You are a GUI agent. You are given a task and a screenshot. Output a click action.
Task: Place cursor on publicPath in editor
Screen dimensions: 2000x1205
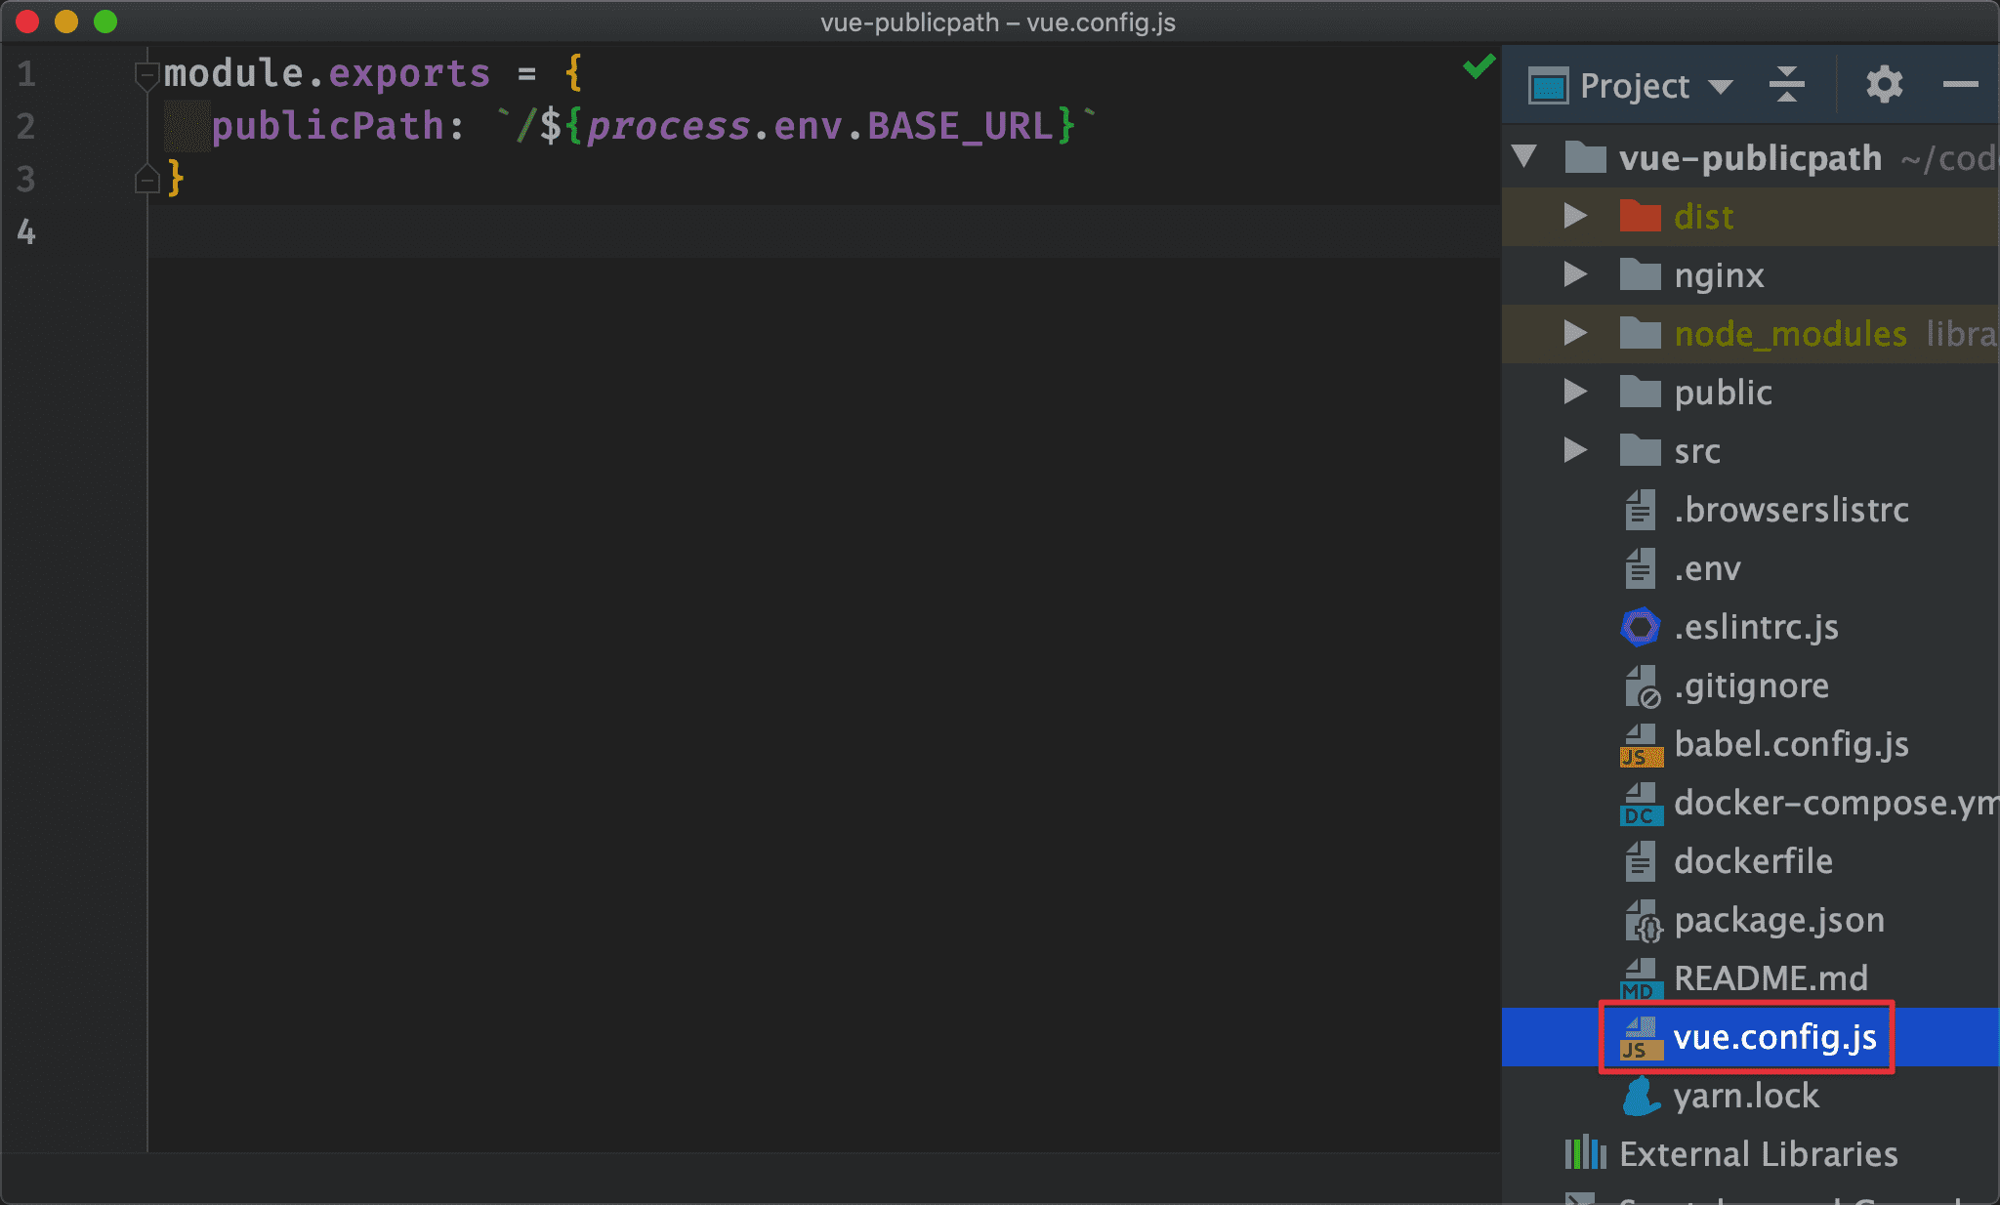[327, 126]
